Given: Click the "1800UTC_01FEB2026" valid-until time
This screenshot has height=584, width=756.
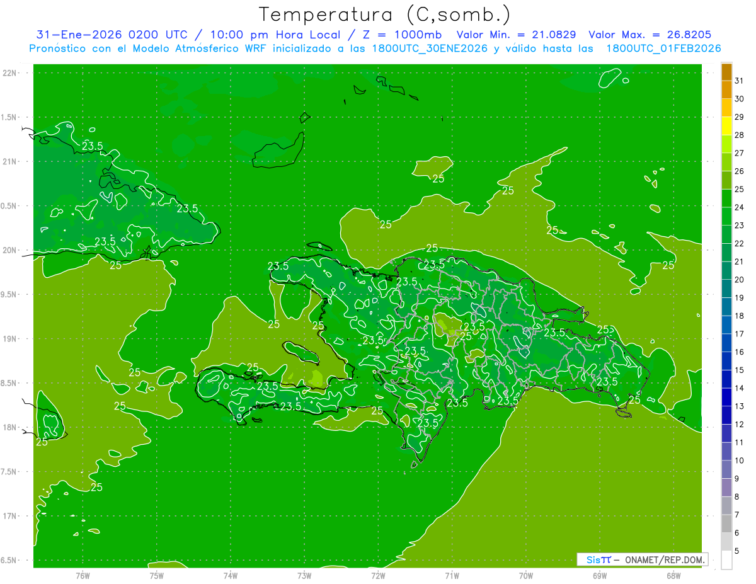Looking at the screenshot, I should [x=663, y=49].
